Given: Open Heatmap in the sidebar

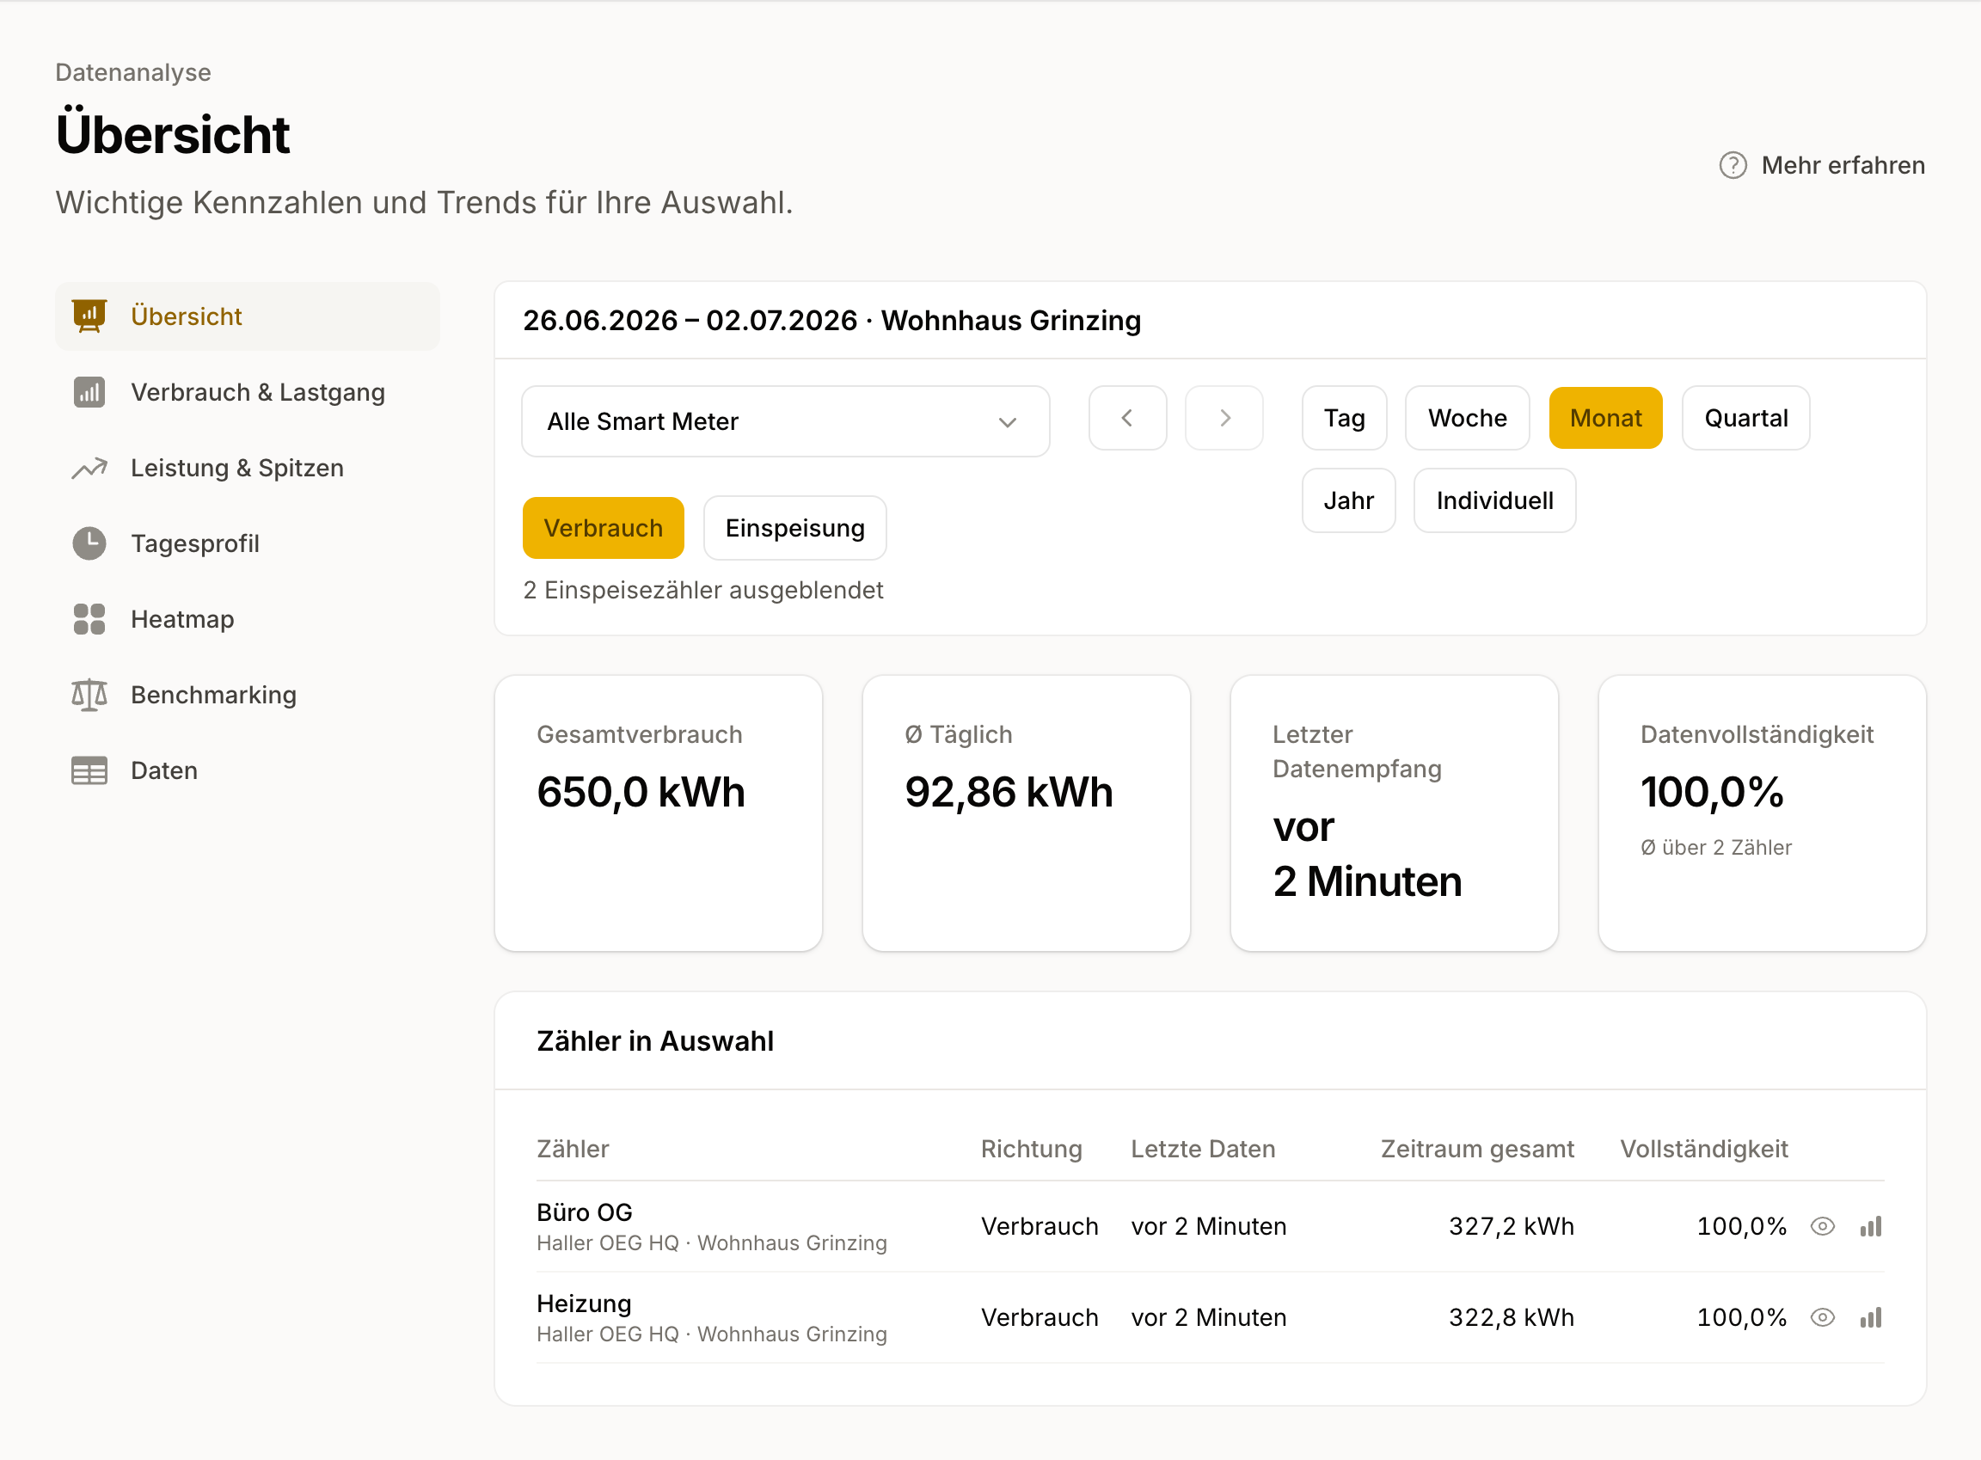Looking at the screenshot, I should point(248,620).
